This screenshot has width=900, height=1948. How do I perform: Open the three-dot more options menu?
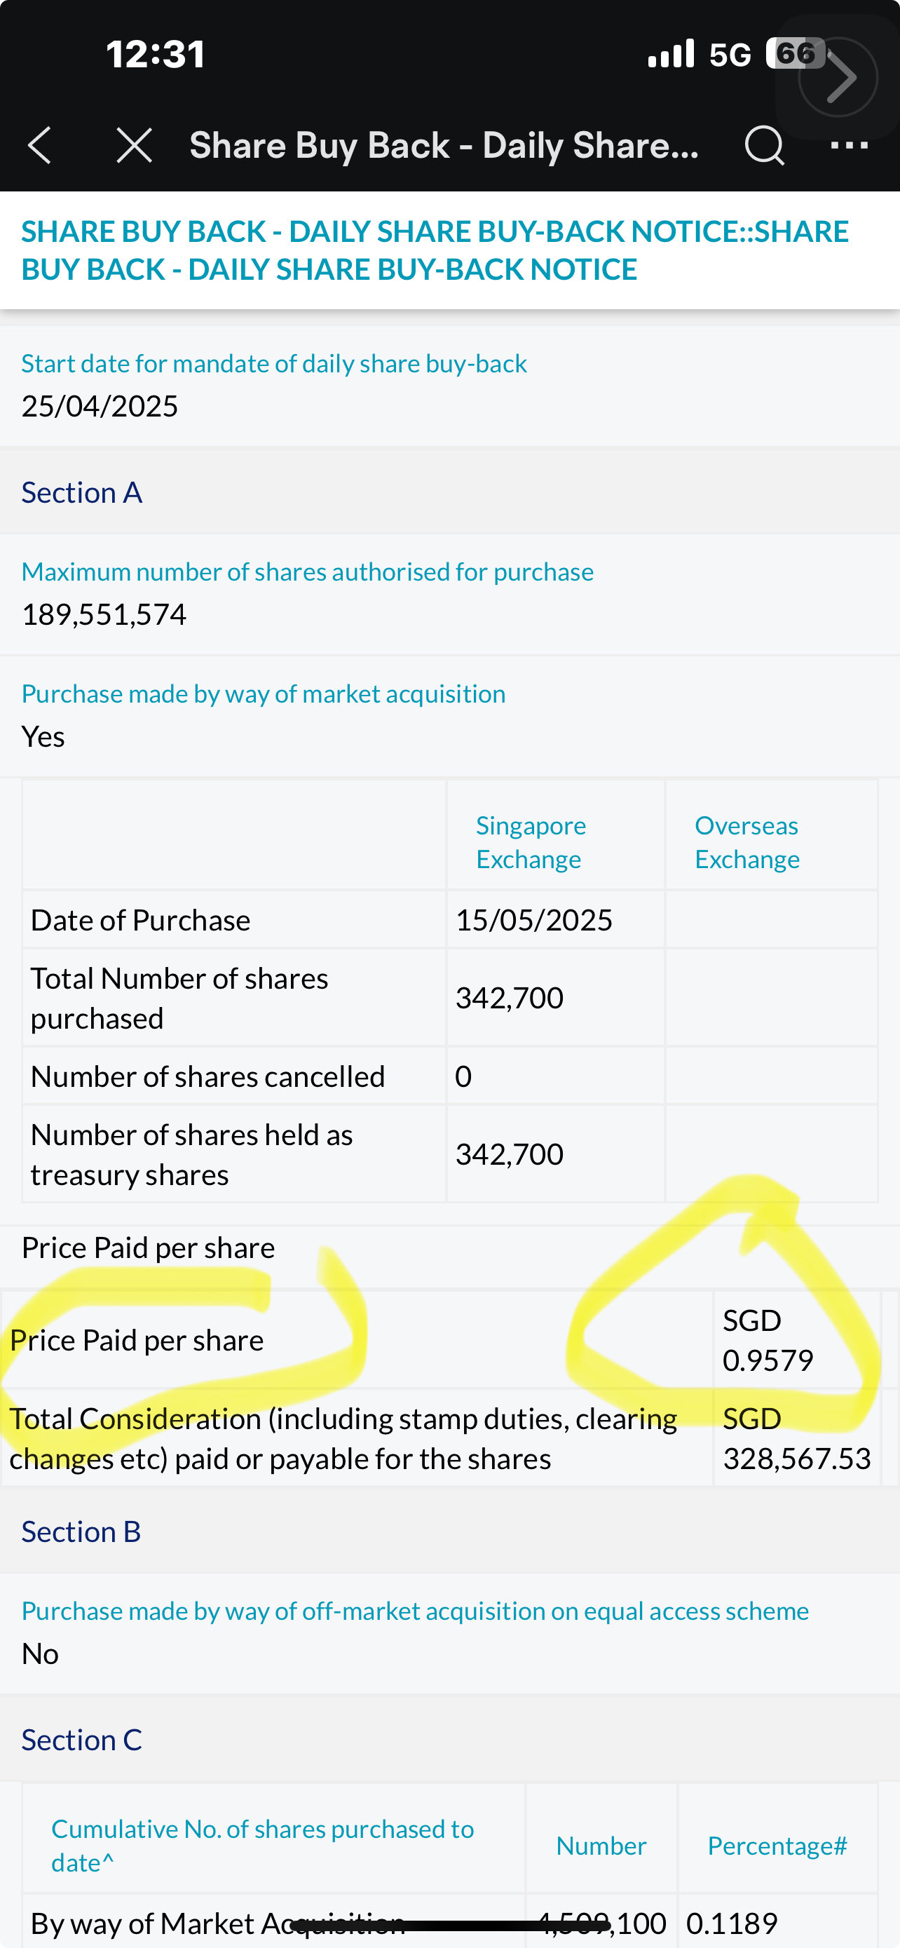click(850, 144)
